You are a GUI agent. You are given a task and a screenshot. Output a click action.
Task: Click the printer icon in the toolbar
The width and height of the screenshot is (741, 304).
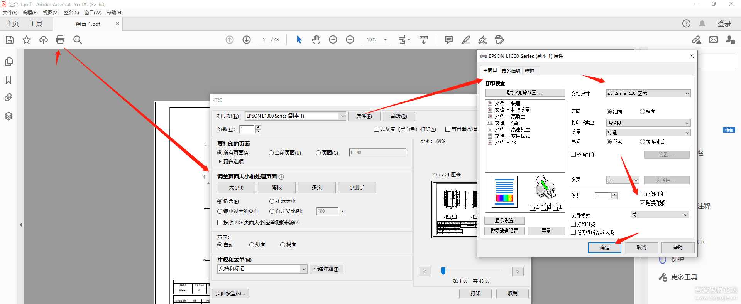[x=60, y=40]
